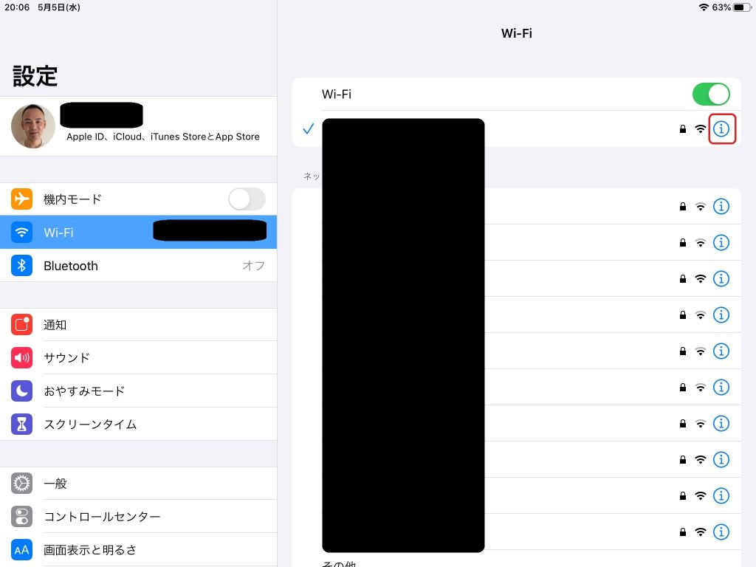The width and height of the screenshot is (756, 567).
Task: Tap battery indicator in status bar
Action: [x=741, y=7]
